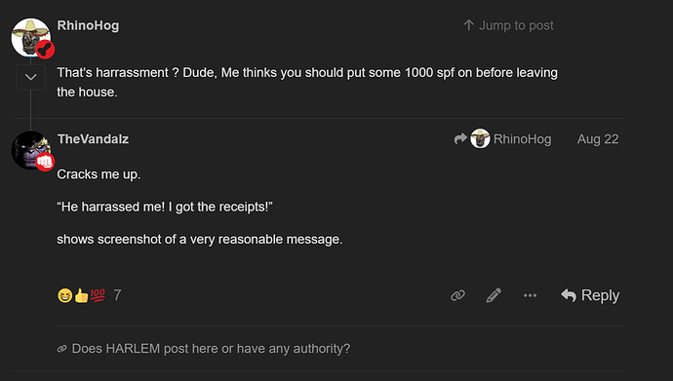
Task: Click RhinoHog's red flair badge
Action: click(45, 50)
